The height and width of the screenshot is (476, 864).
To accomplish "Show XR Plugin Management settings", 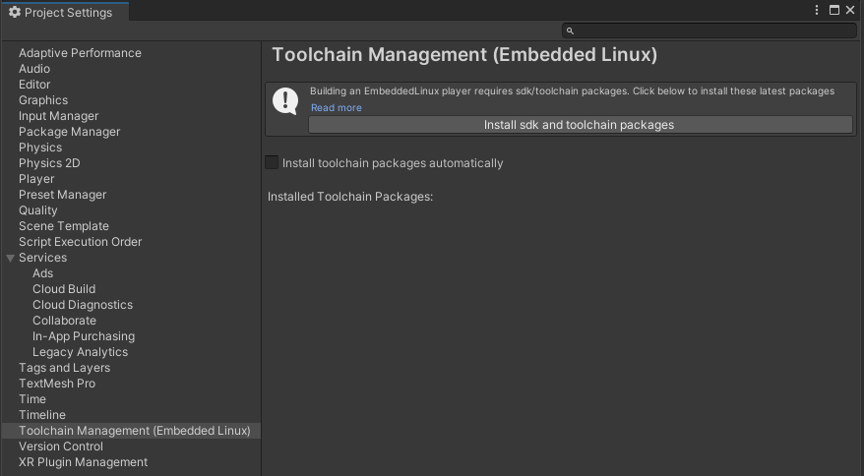I will (83, 462).
